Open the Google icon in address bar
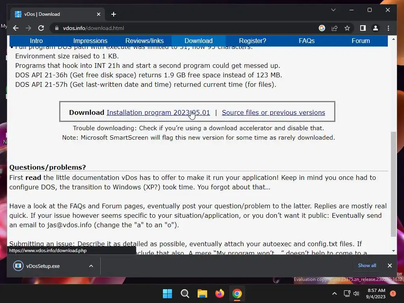The height and width of the screenshot is (303, 404). click(322, 28)
